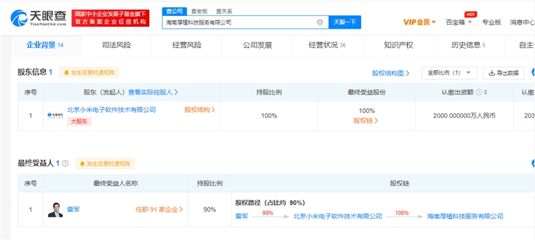
Task: Open the VIP会员 dropdown menu
Action: (x=420, y=22)
